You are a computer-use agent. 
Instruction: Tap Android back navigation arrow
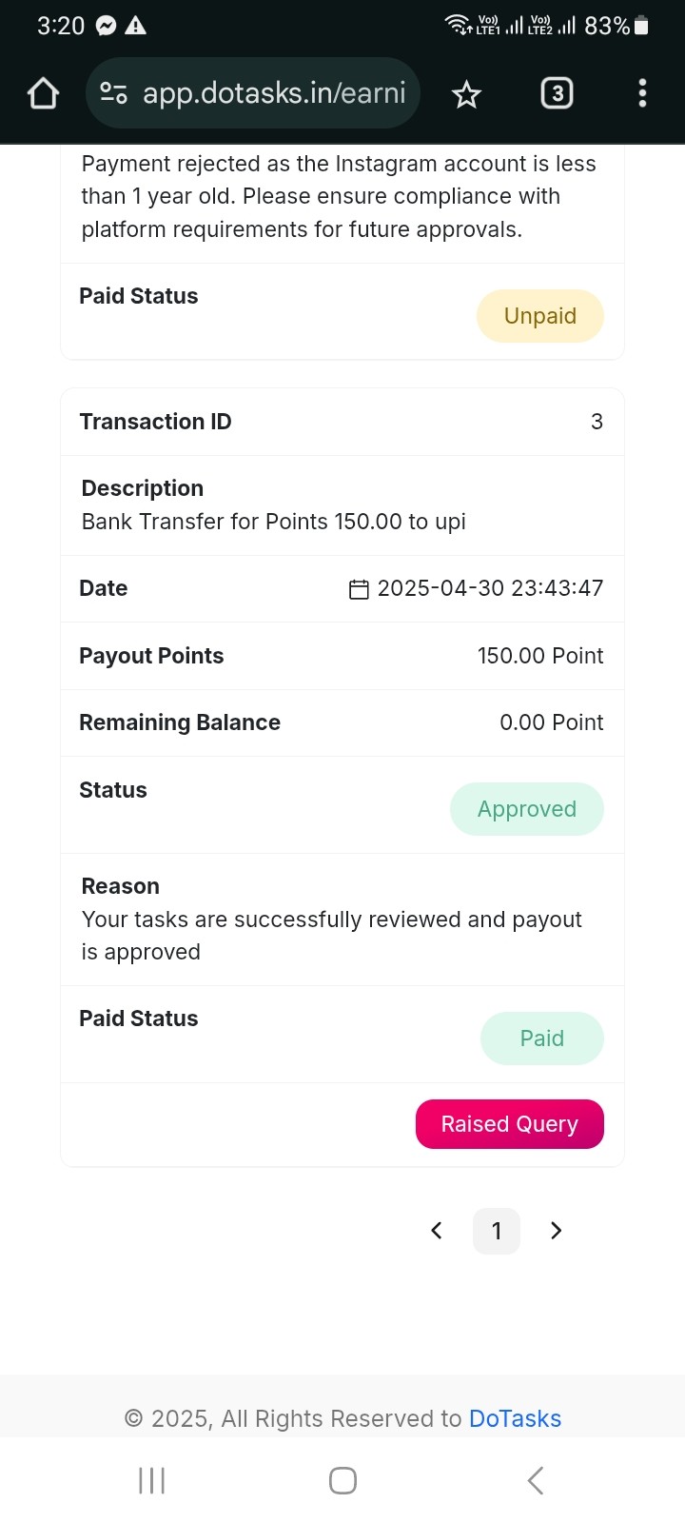(x=536, y=1480)
